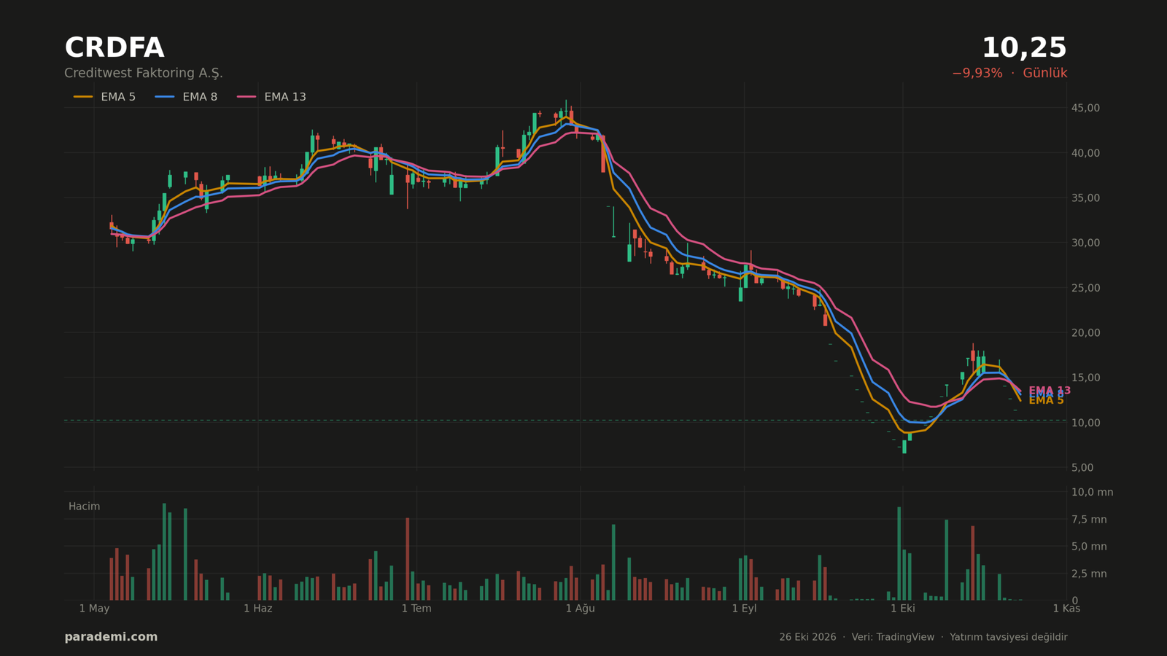The height and width of the screenshot is (656, 1167).
Task: Click the 25,00 price axis label
Action: (1085, 288)
